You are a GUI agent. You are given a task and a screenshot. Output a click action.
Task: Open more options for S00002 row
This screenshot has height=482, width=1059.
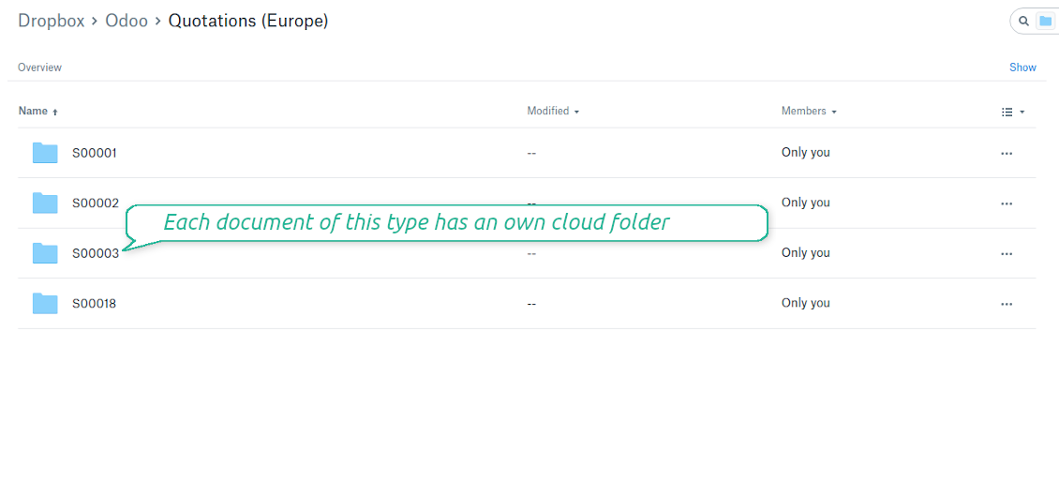[1007, 203]
